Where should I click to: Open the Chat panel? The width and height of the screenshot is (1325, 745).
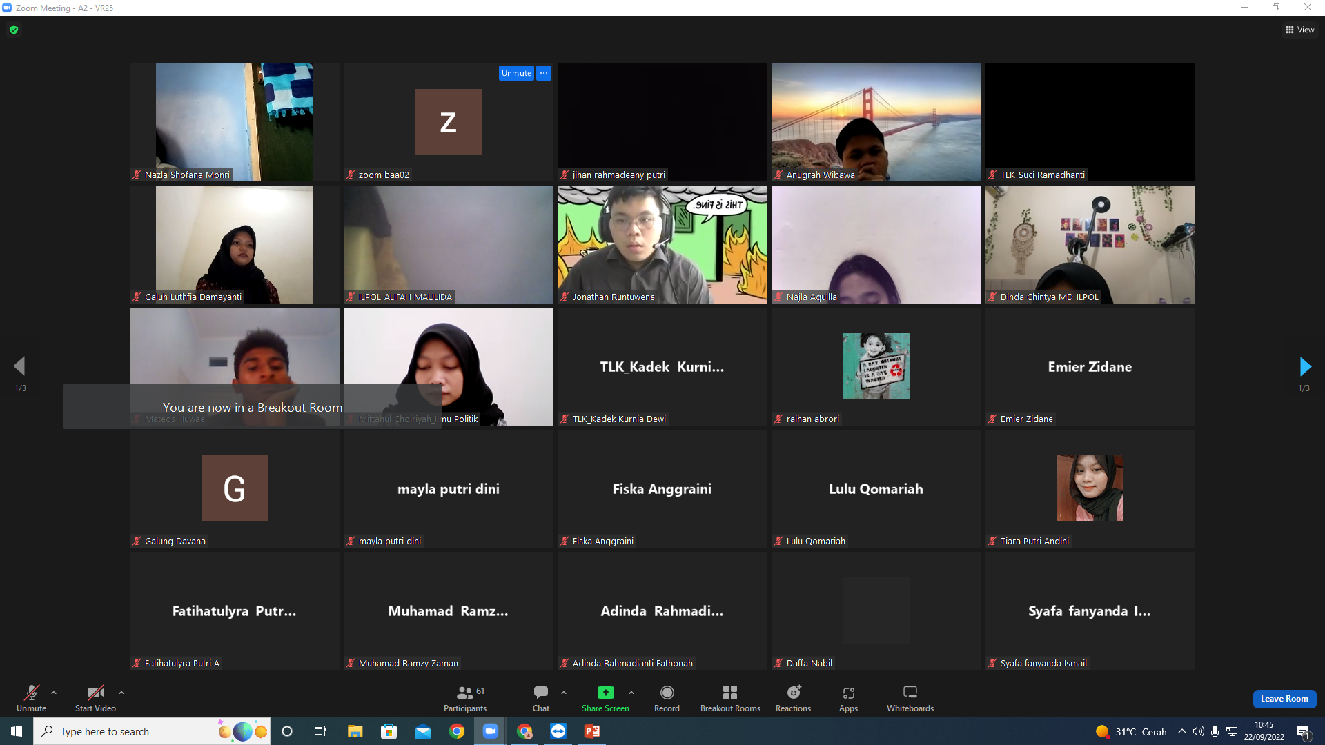[541, 697]
